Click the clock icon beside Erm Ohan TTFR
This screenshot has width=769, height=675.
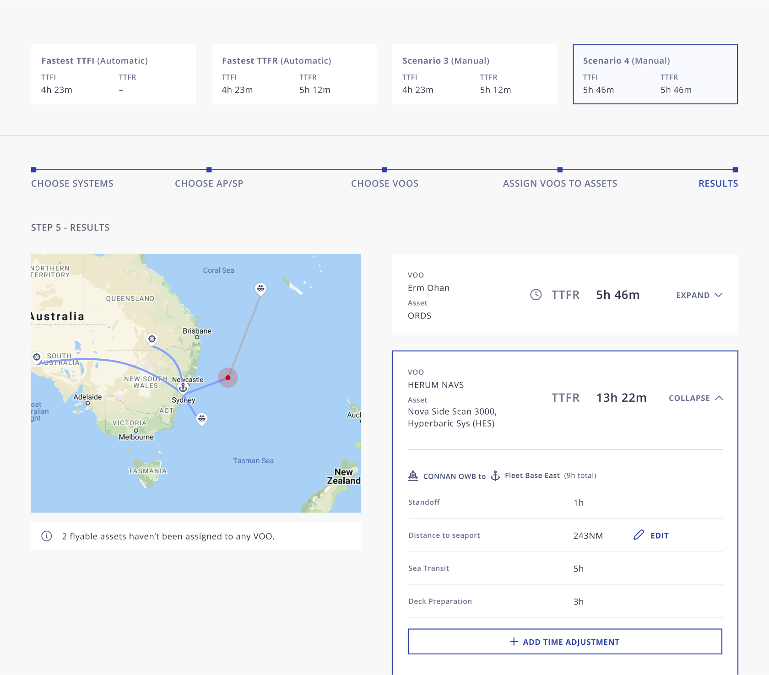[x=536, y=295]
